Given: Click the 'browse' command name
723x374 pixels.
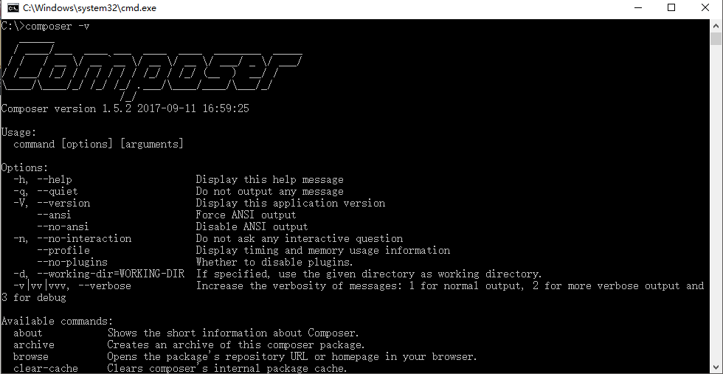Looking at the screenshot, I should (x=31, y=357).
